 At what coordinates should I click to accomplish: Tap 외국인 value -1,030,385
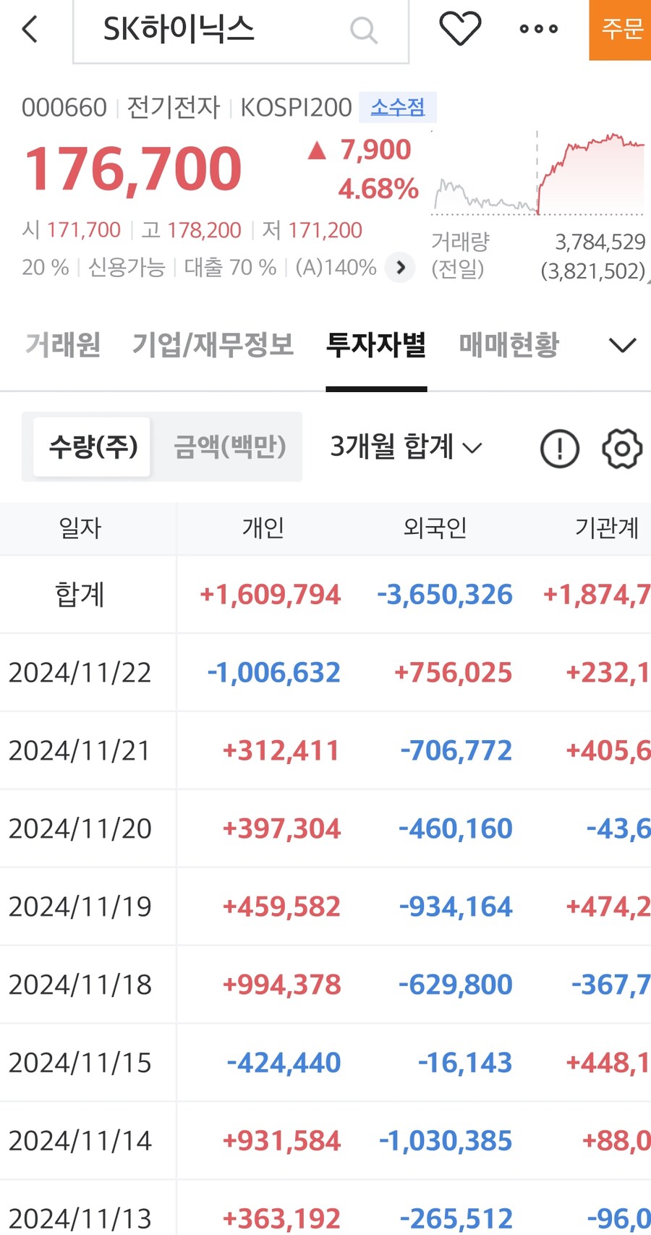[446, 1142]
